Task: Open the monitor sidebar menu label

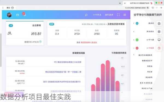Action: (150, 40)
